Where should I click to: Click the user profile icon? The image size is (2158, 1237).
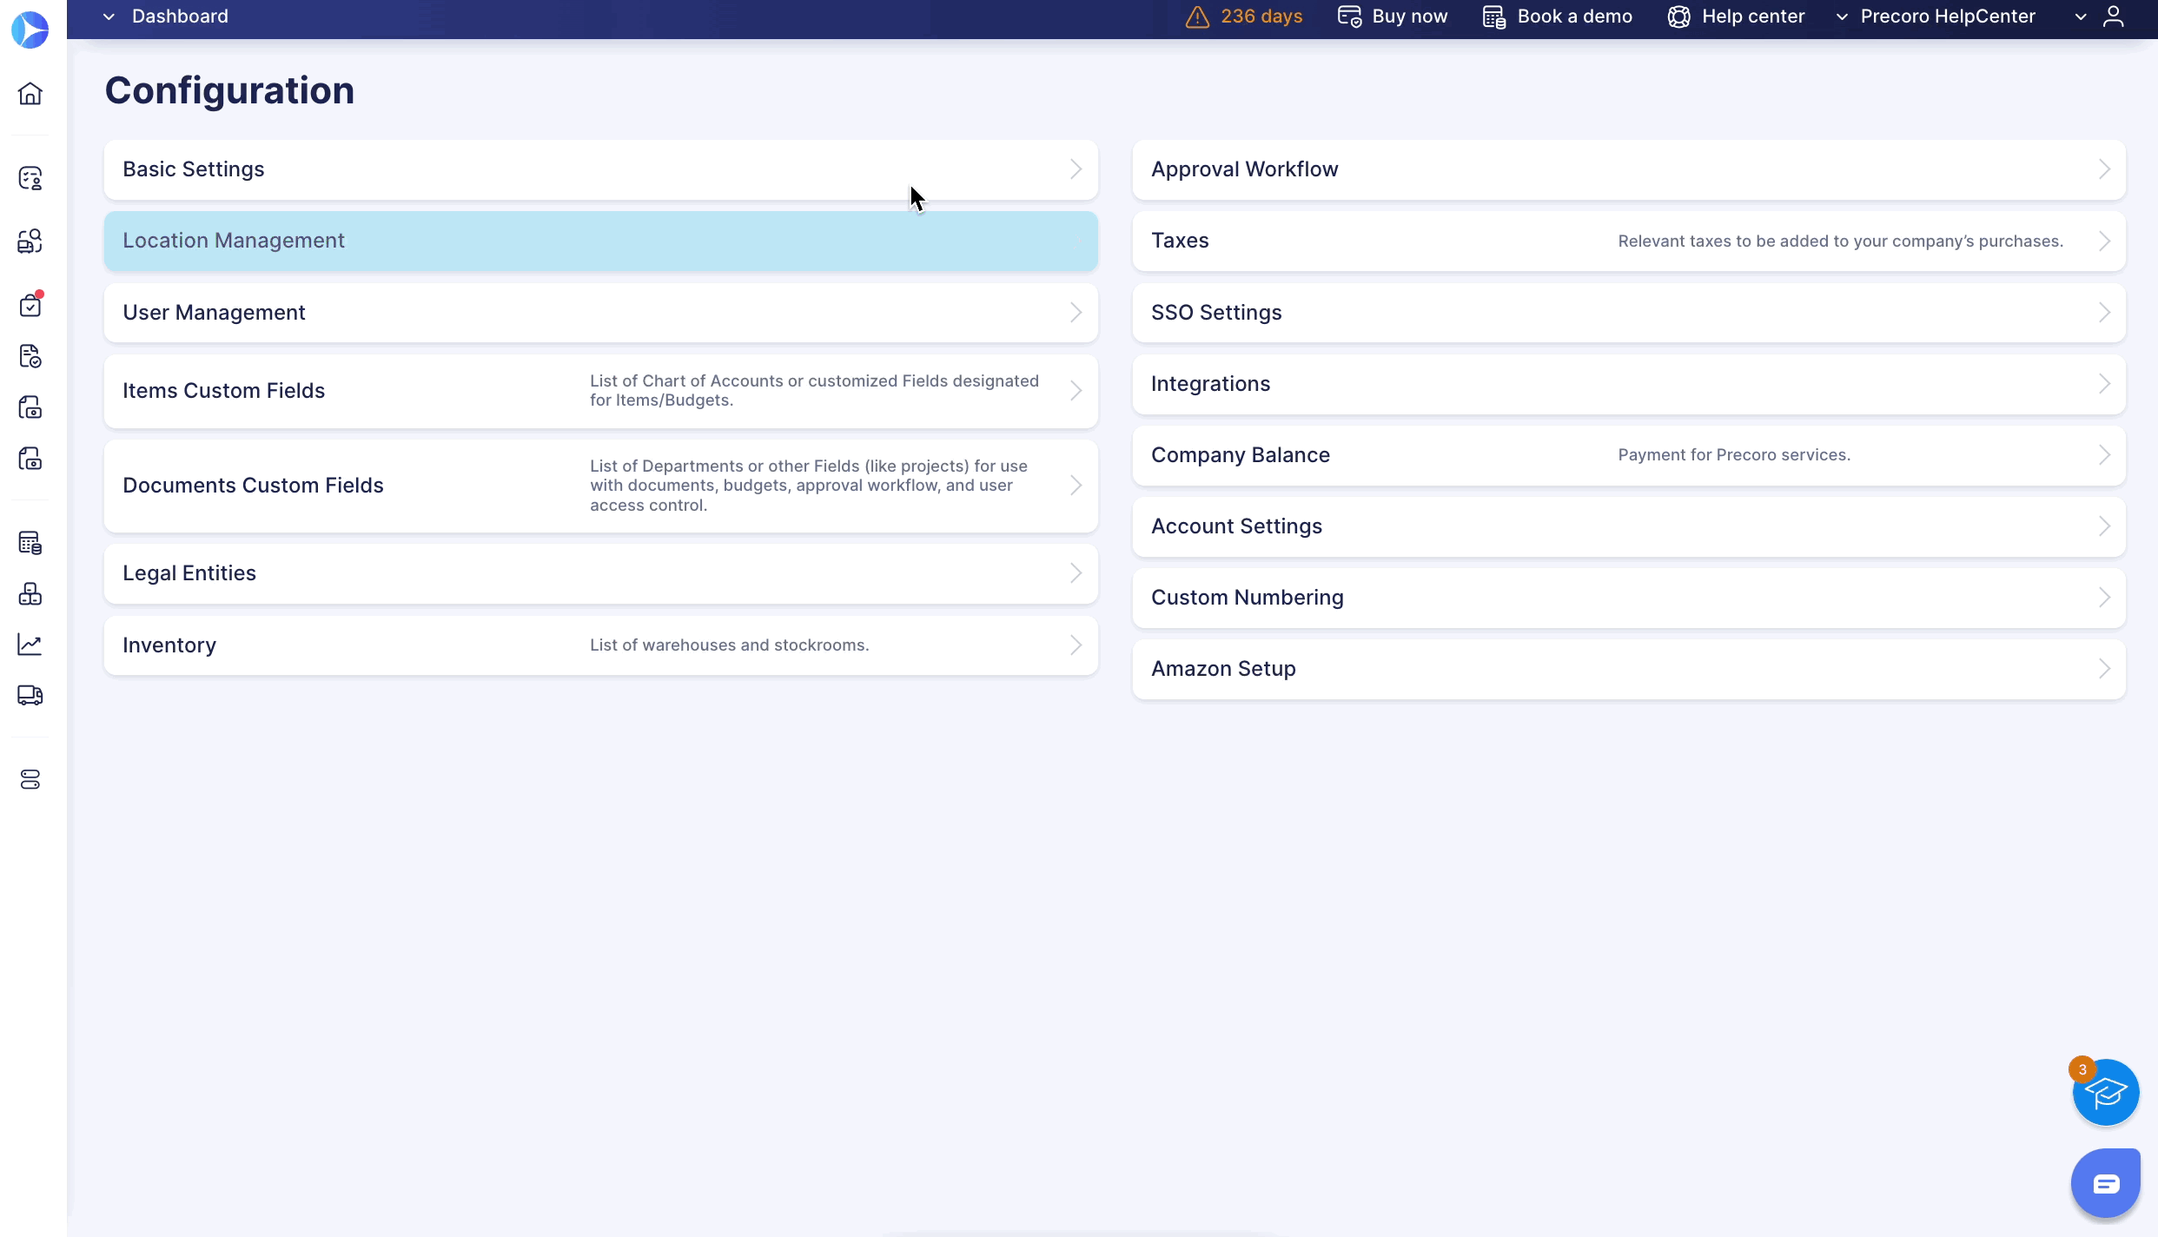pos(2114,17)
